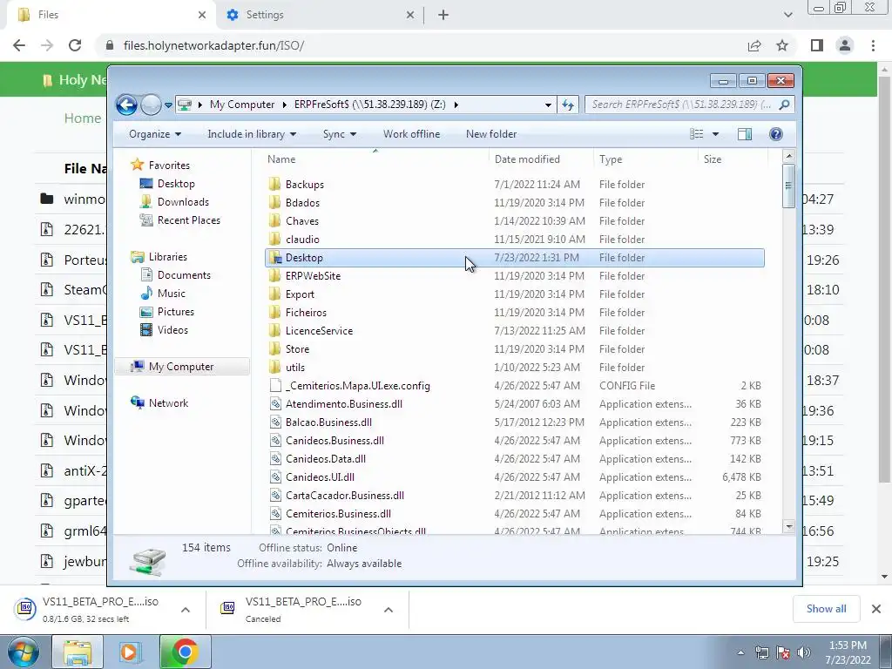892x669 pixels.
Task: Select CartaCacador.Business.dll file
Action: click(x=514, y=496)
